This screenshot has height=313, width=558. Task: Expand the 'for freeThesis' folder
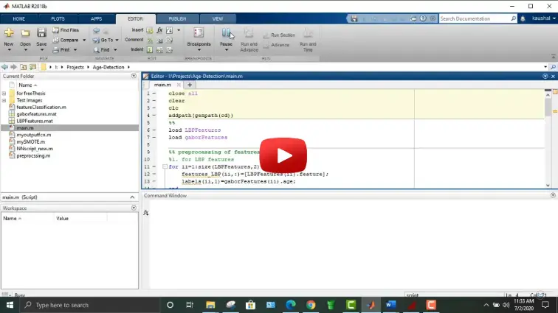click(4, 94)
